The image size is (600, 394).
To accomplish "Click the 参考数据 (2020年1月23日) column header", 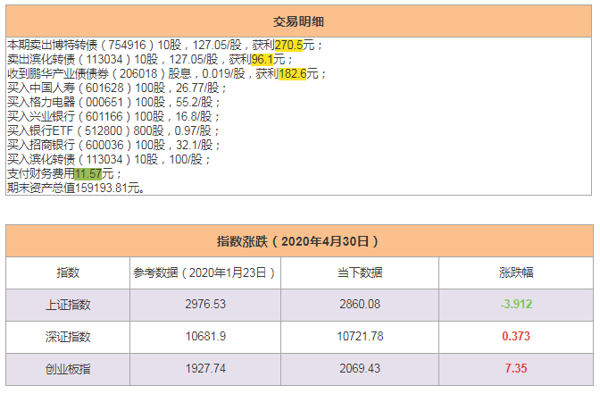I will coord(205,272).
